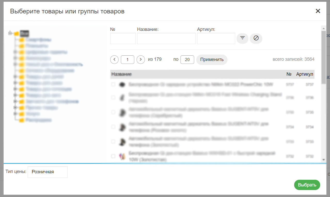Collapse the root 'Все' tree node

pyautogui.click(x=10, y=33)
